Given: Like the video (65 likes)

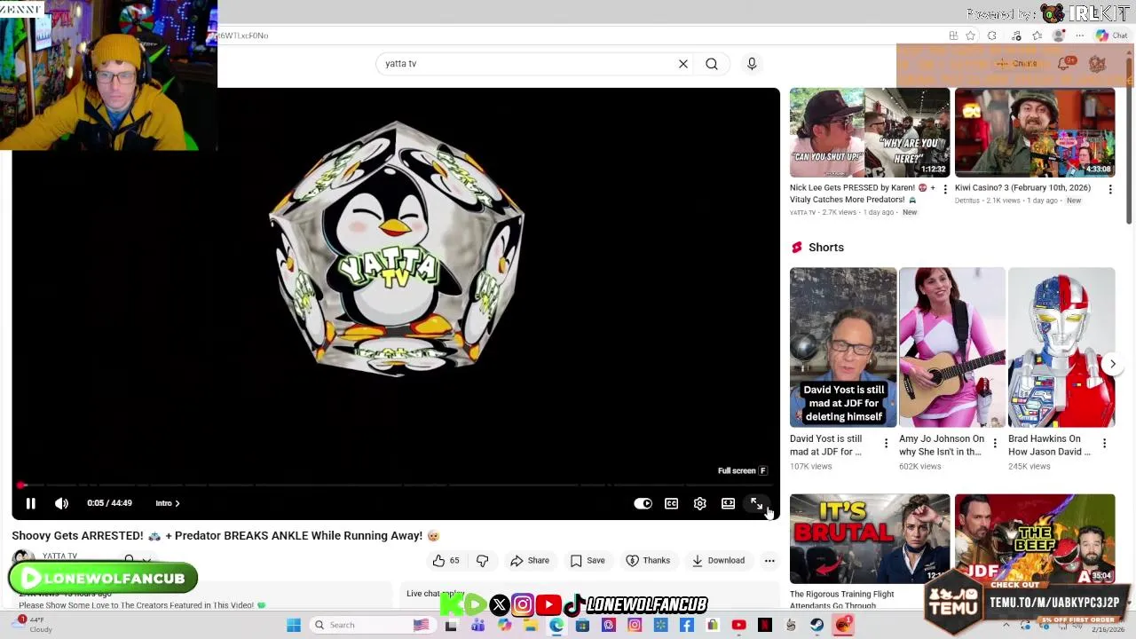Looking at the screenshot, I should 446,560.
